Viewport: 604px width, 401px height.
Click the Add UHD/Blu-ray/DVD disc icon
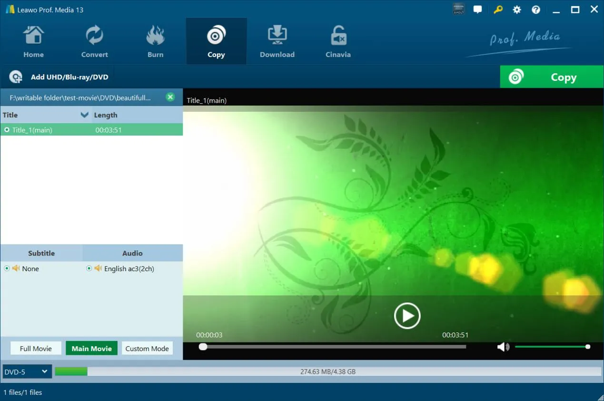click(16, 77)
